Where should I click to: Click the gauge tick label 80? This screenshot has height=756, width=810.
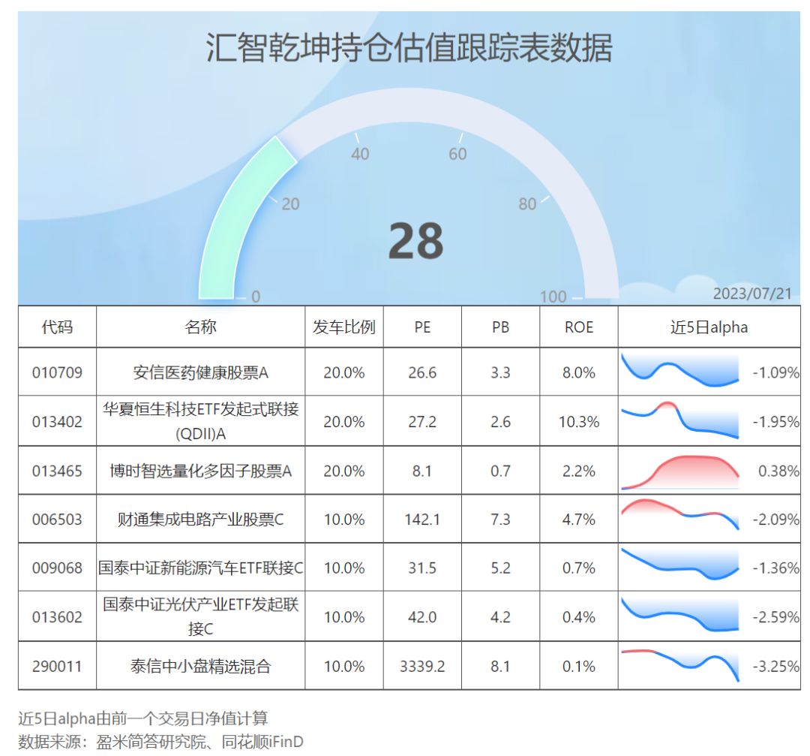[527, 204]
